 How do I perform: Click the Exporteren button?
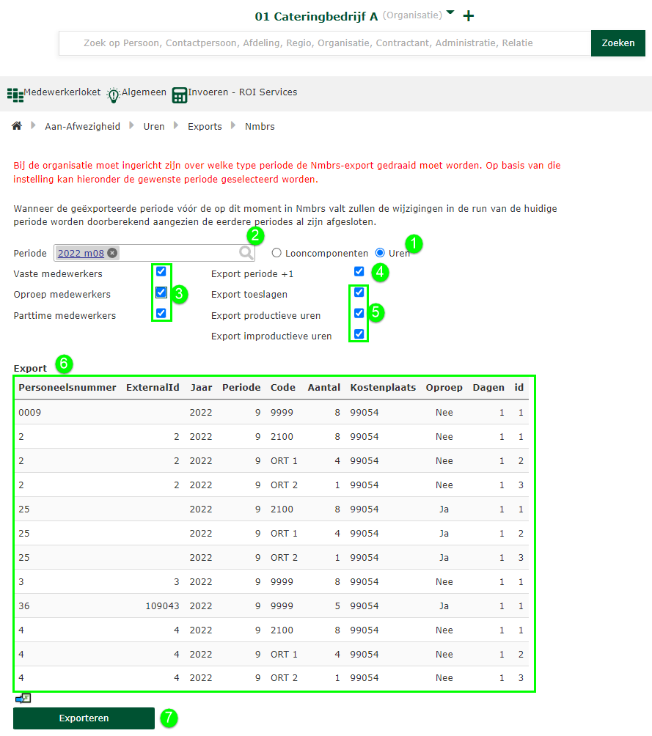84,718
